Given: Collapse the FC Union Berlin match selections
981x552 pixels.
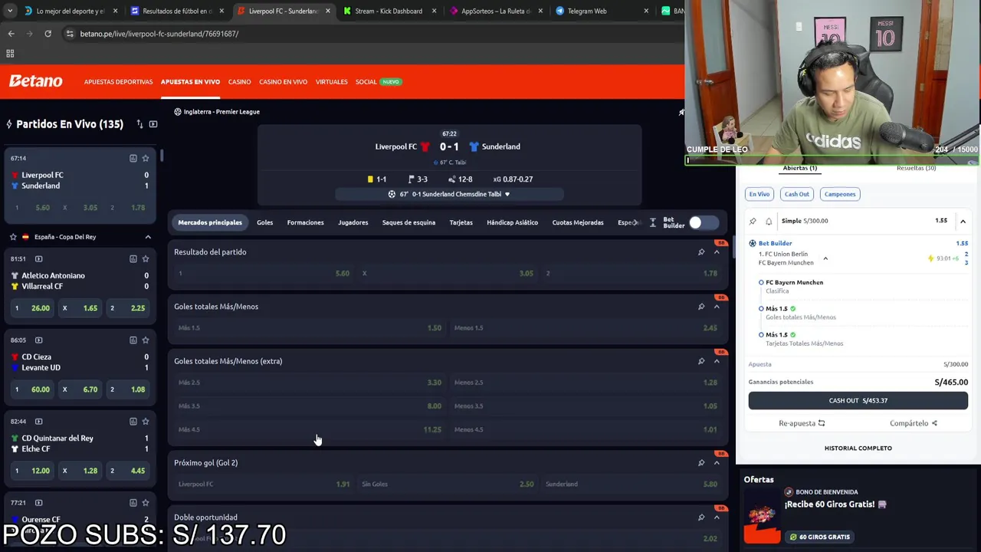Looking at the screenshot, I should pyautogui.click(x=825, y=258).
